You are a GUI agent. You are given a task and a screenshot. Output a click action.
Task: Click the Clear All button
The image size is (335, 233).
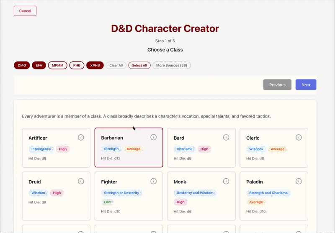point(116,66)
